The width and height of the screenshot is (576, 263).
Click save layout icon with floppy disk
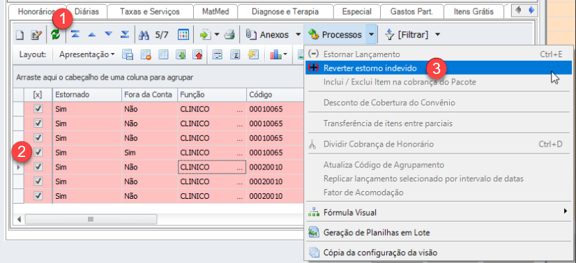pos(128,54)
